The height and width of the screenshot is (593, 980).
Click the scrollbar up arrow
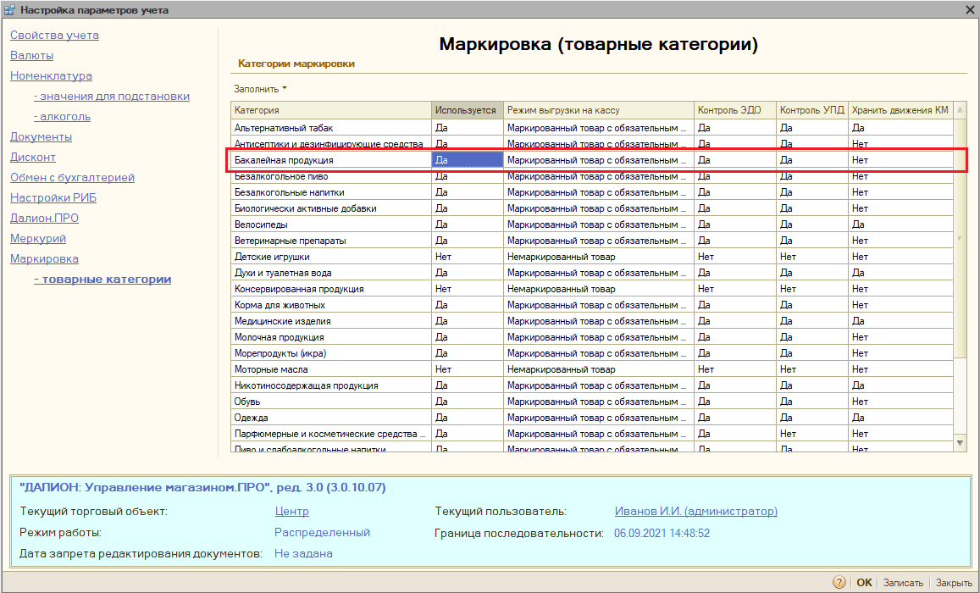tap(960, 110)
